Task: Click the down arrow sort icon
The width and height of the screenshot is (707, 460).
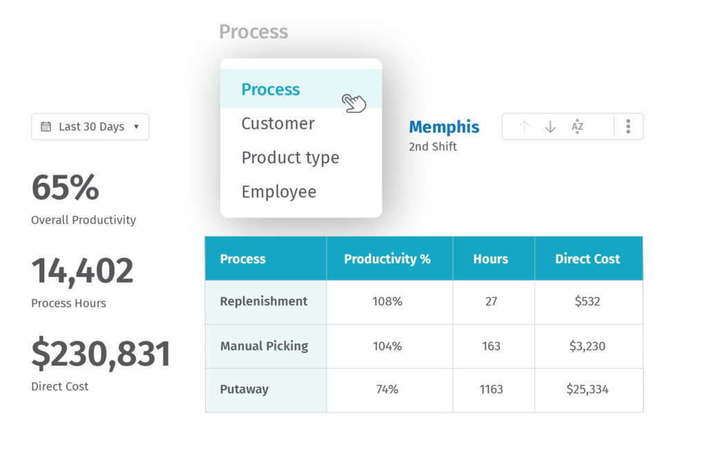Action: (x=550, y=126)
